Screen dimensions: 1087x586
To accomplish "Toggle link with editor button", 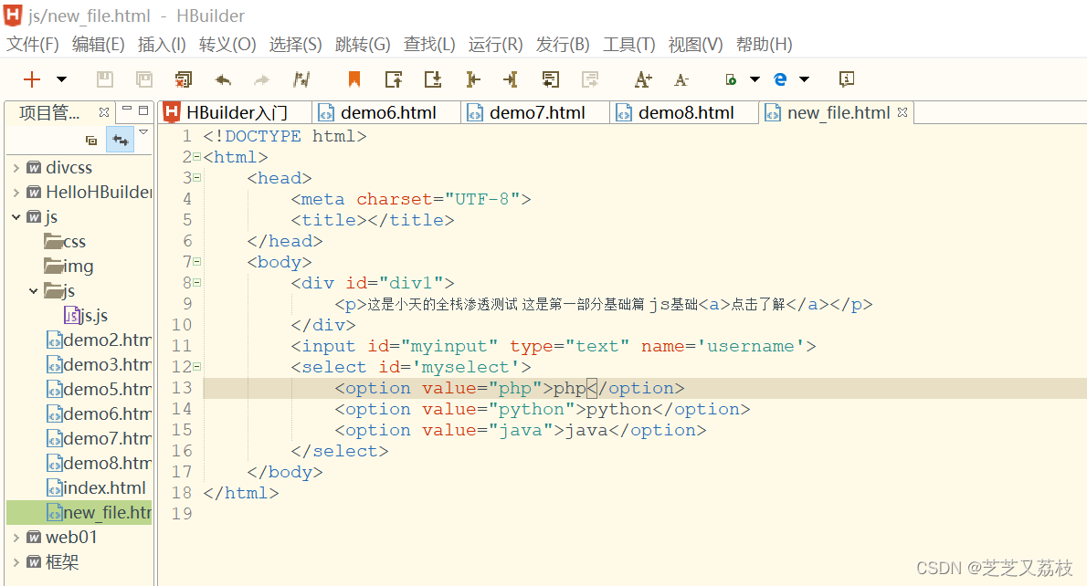I will 121,140.
